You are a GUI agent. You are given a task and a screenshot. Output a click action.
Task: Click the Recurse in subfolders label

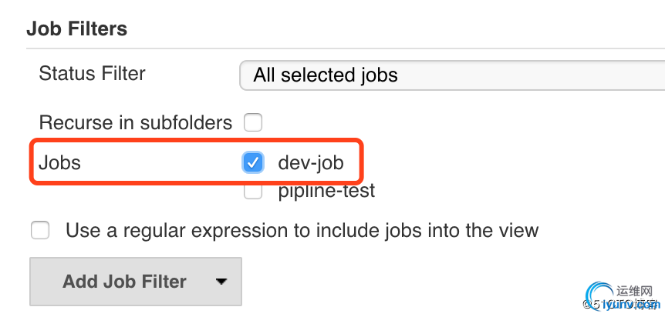[x=136, y=123]
